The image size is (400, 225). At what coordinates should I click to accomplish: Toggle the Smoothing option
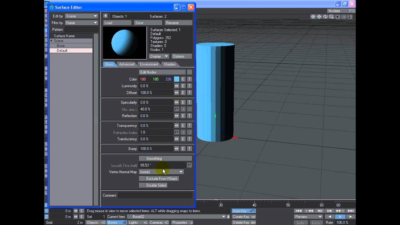click(165, 158)
